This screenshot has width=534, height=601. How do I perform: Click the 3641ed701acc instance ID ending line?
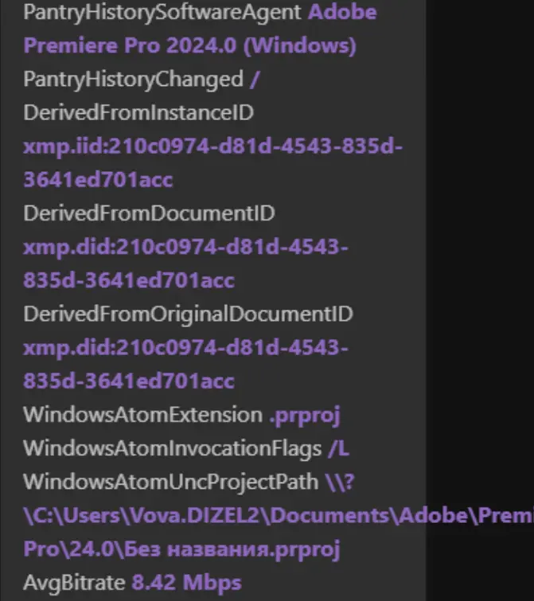click(98, 180)
